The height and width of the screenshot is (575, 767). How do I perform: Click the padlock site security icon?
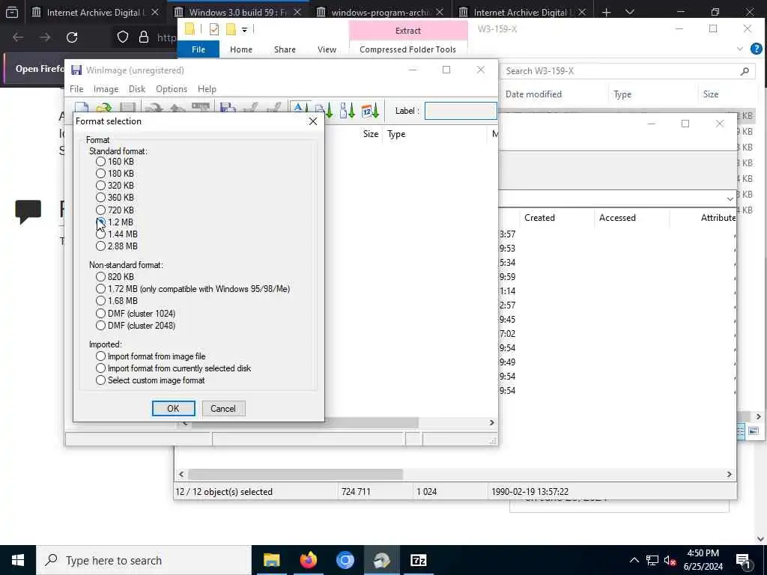[144, 37]
